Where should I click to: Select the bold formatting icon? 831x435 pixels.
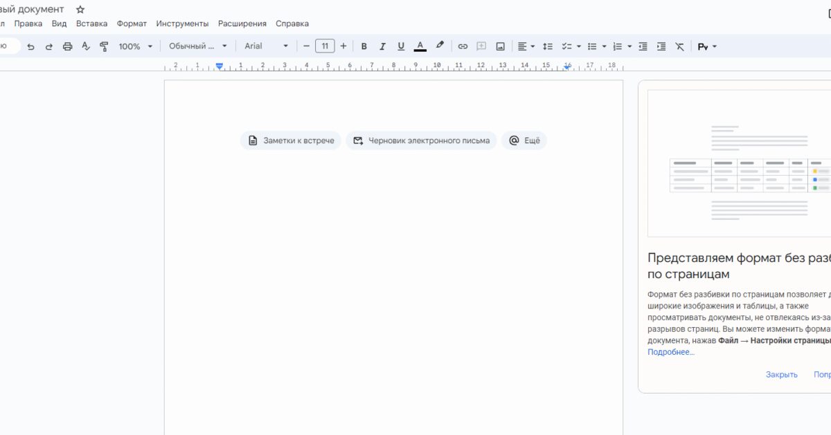364,46
